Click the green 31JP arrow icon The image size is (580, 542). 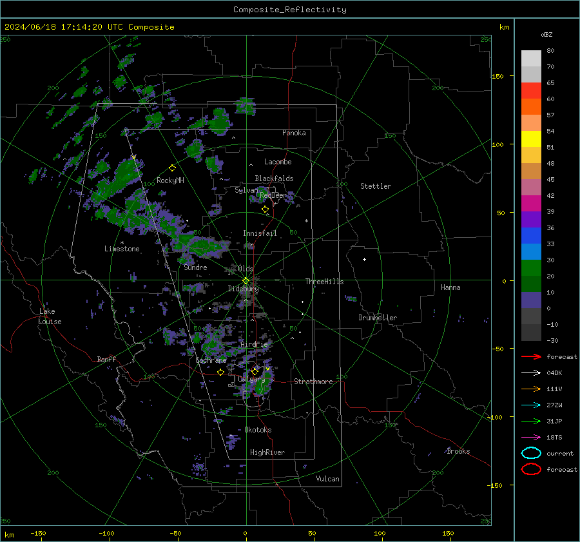click(x=531, y=421)
